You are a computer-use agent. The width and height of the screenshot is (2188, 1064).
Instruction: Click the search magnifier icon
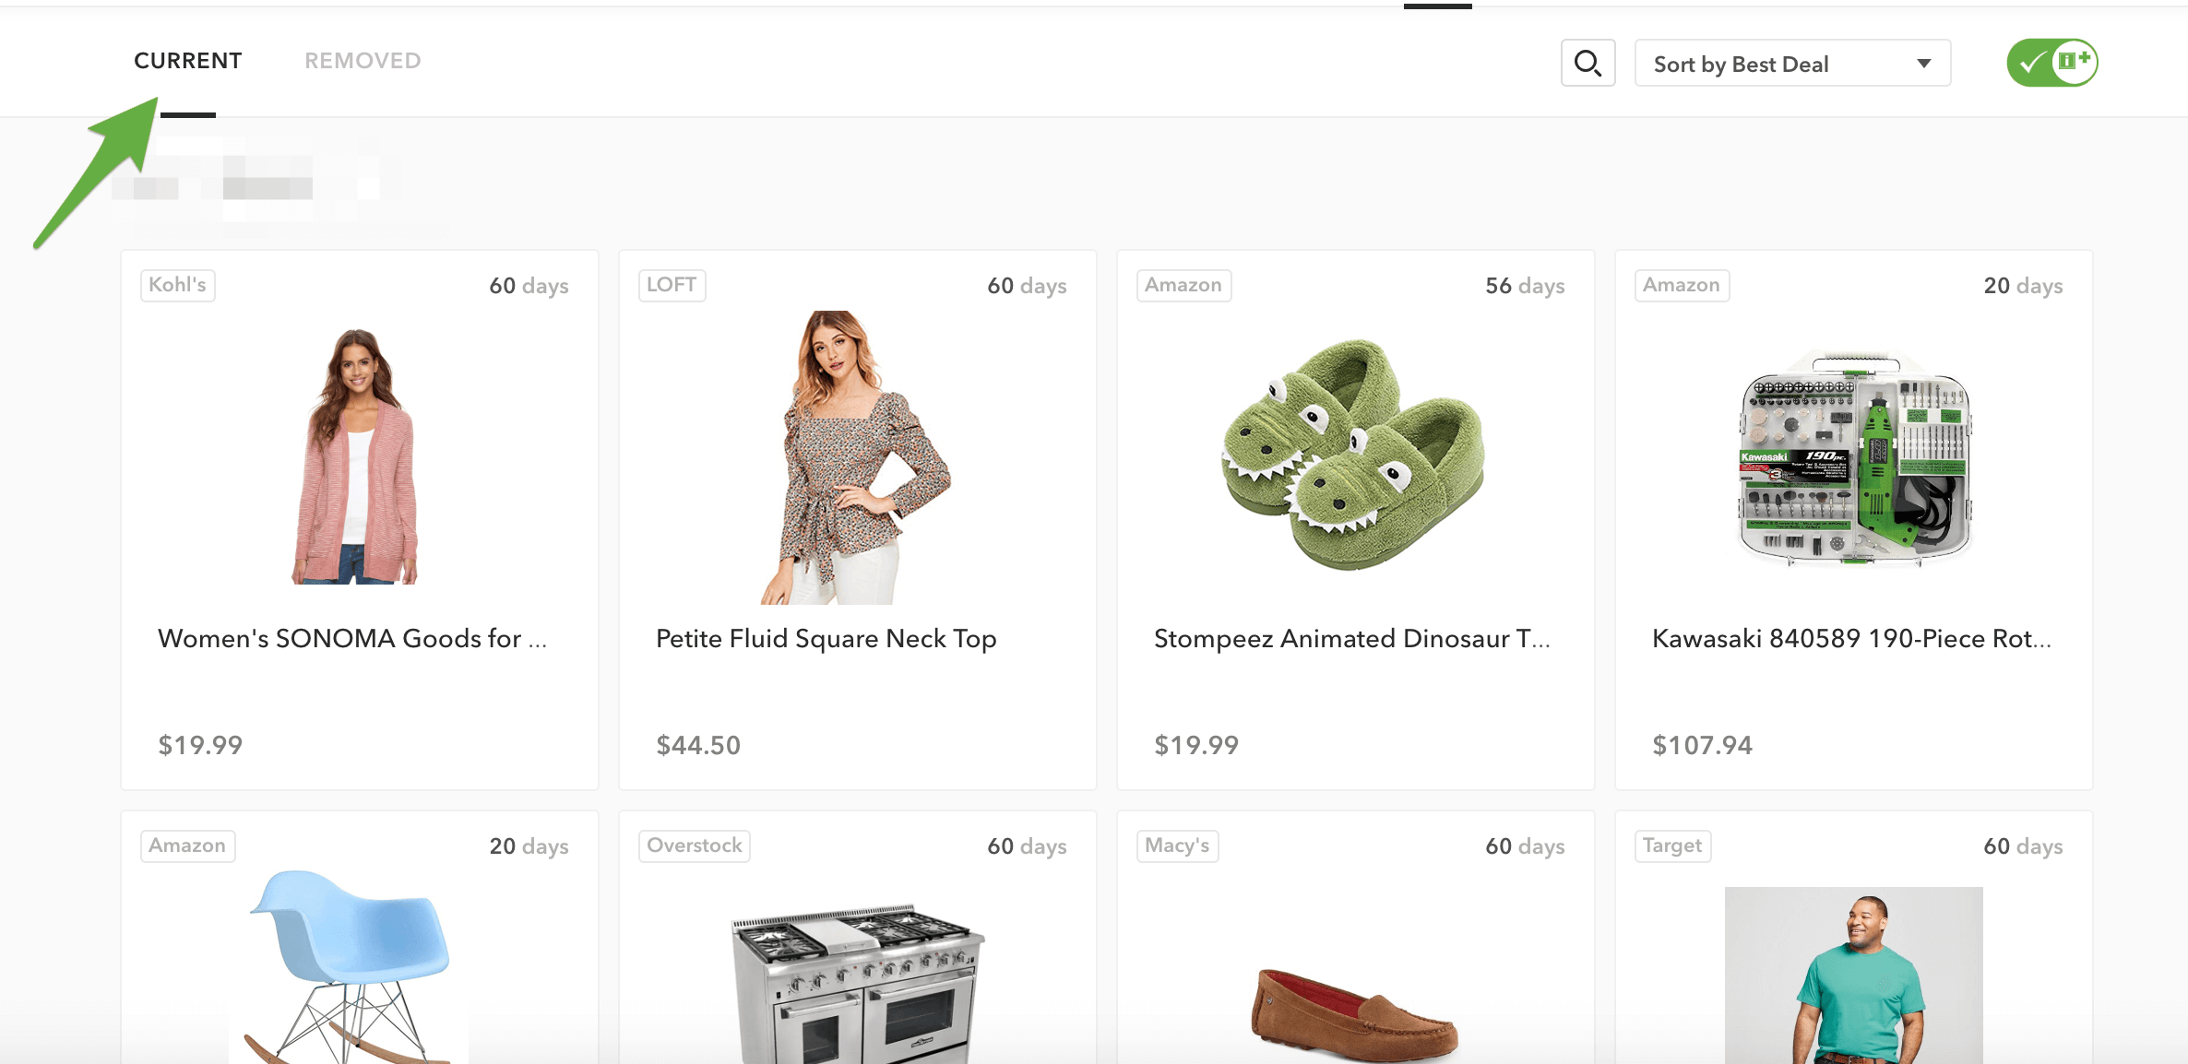[1587, 64]
